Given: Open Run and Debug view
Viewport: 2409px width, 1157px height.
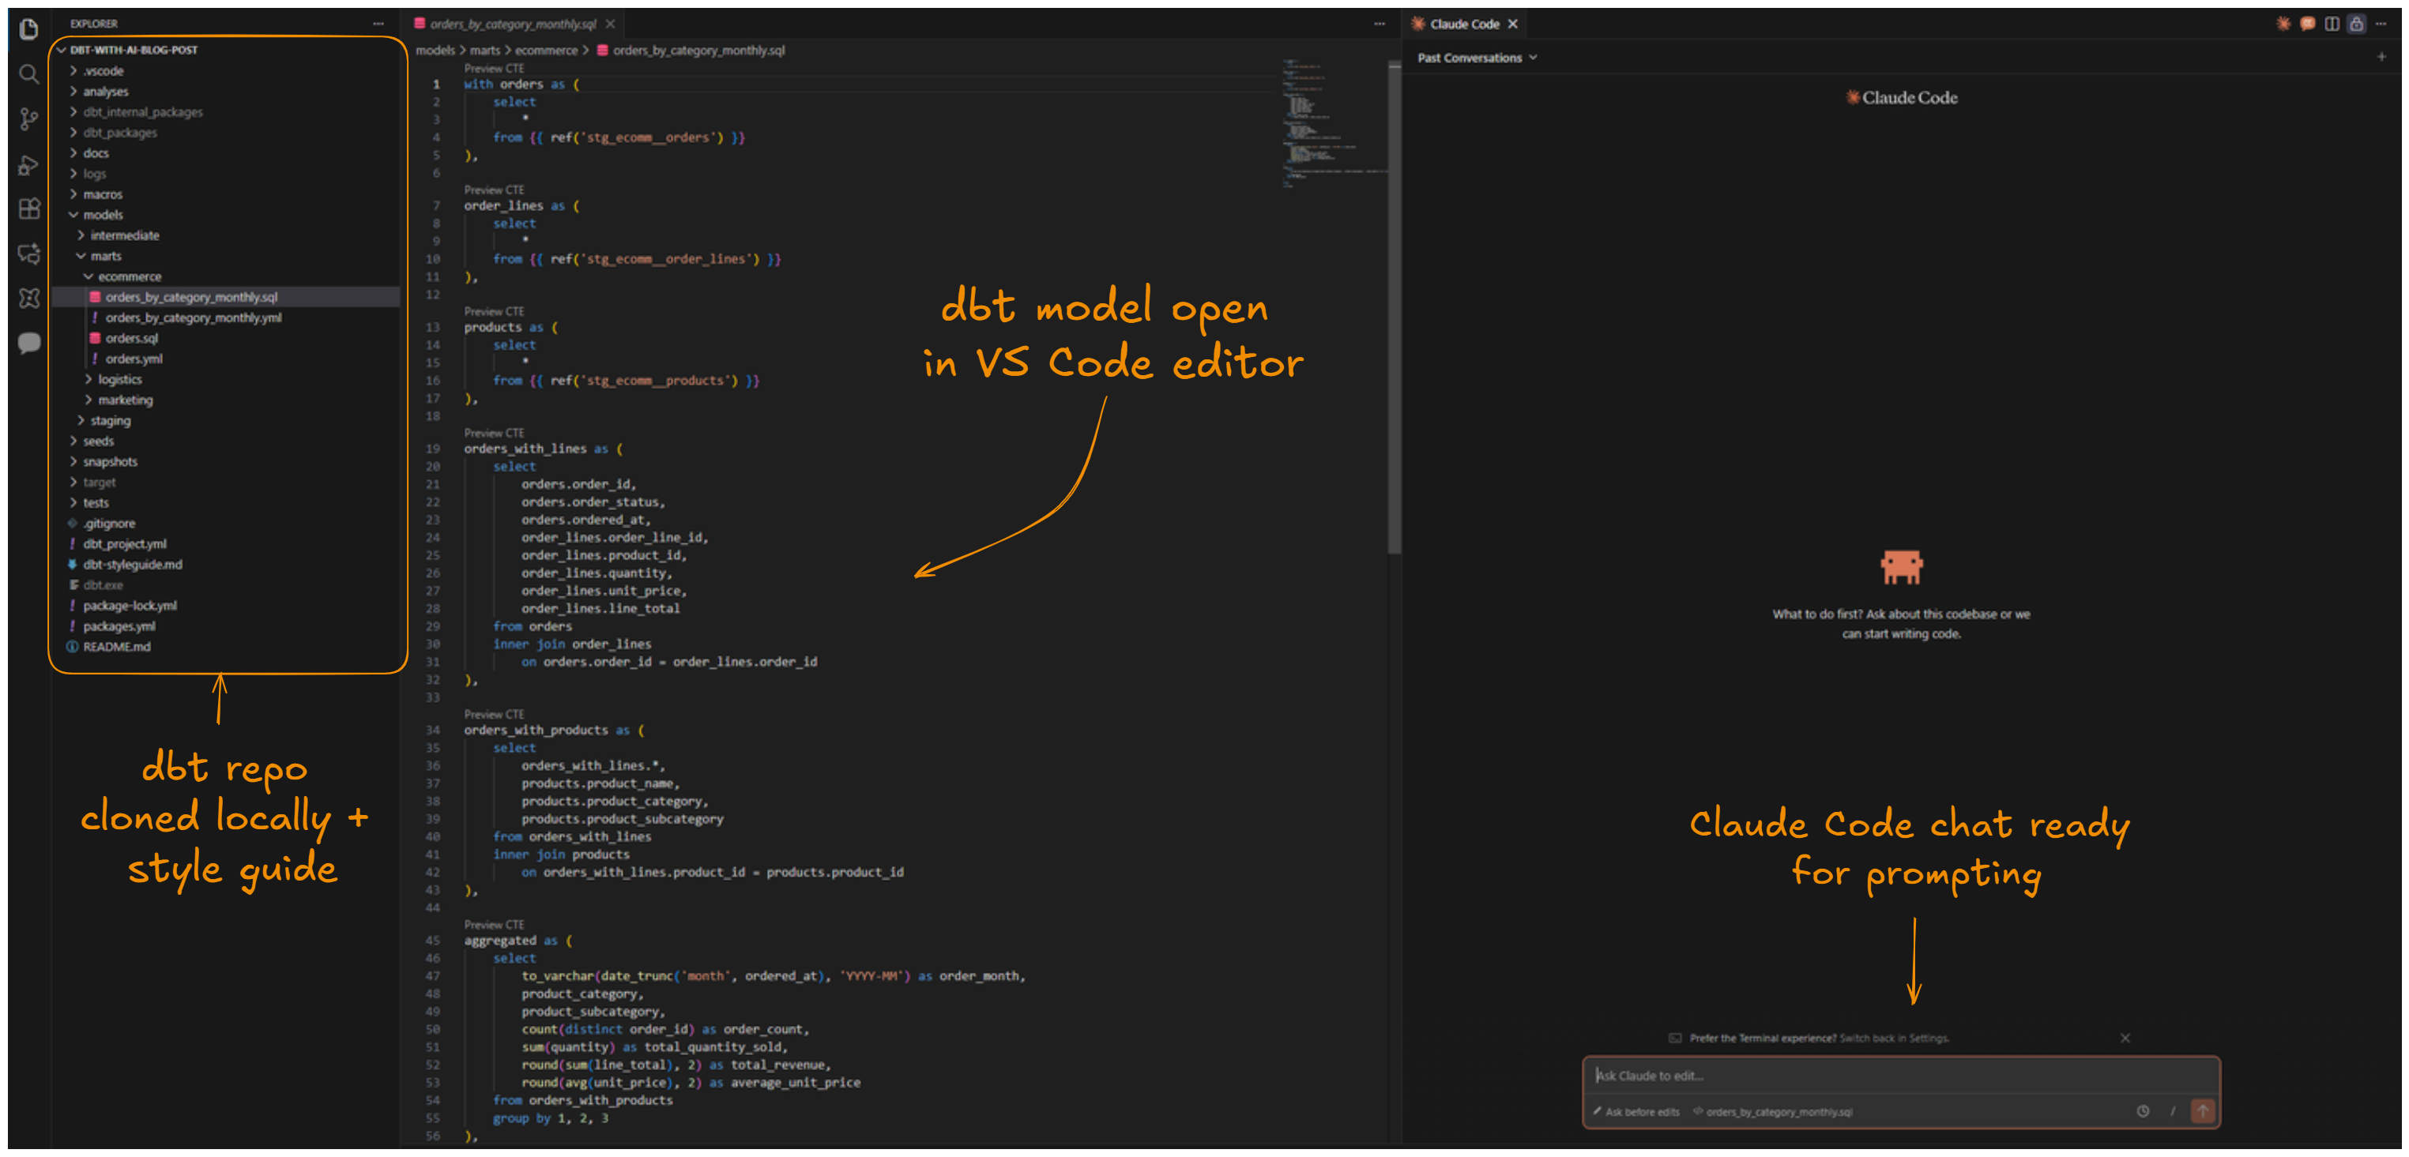Looking at the screenshot, I should [29, 164].
